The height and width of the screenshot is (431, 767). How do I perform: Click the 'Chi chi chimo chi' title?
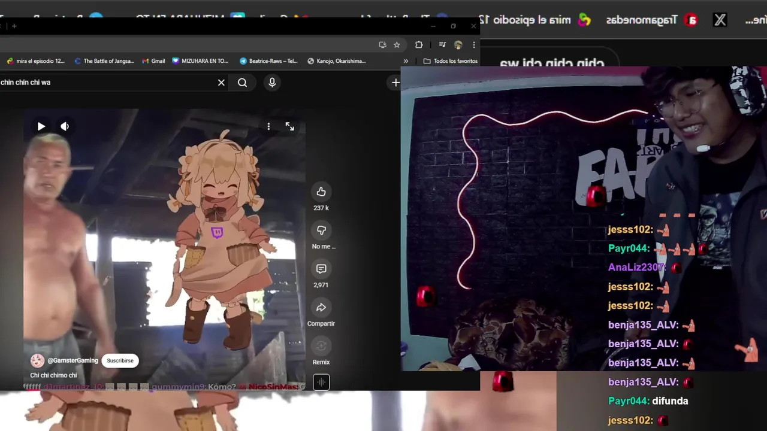53,375
